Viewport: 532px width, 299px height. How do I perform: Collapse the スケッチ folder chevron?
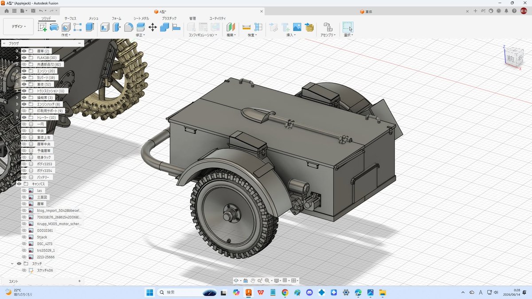point(12,264)
